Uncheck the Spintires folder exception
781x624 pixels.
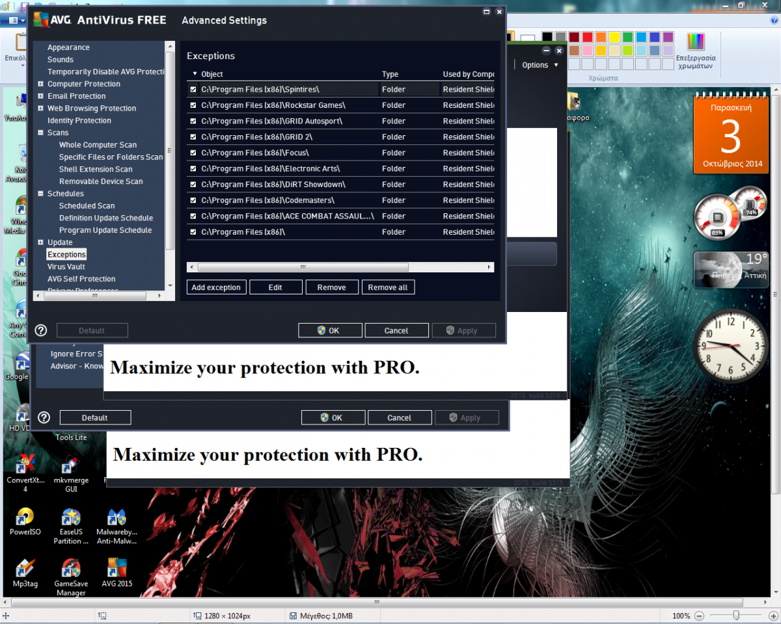pos(193,89)
